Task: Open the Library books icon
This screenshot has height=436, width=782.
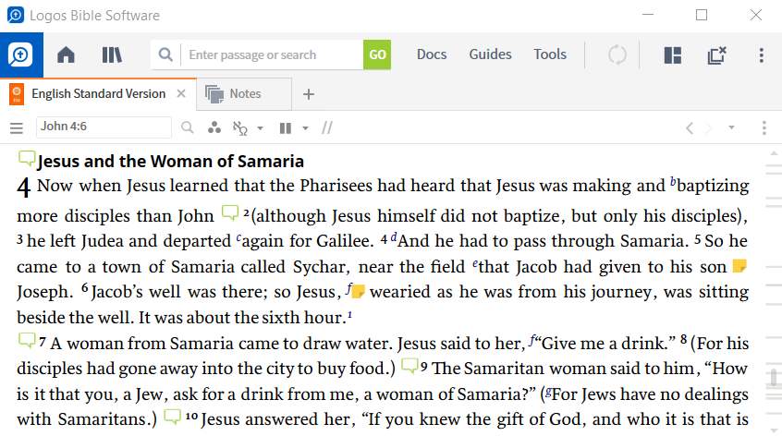Action: tap(112, 54)
